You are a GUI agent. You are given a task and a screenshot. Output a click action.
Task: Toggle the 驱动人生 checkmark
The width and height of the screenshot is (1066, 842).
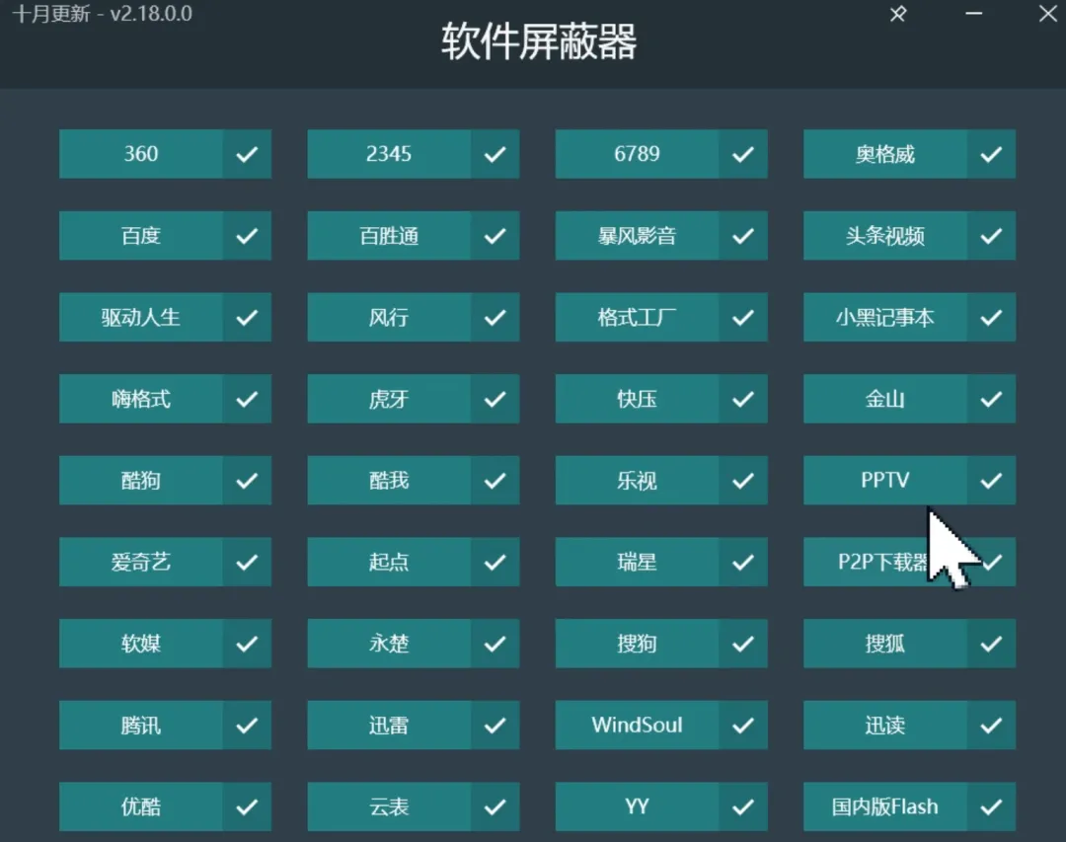(247, 318)
